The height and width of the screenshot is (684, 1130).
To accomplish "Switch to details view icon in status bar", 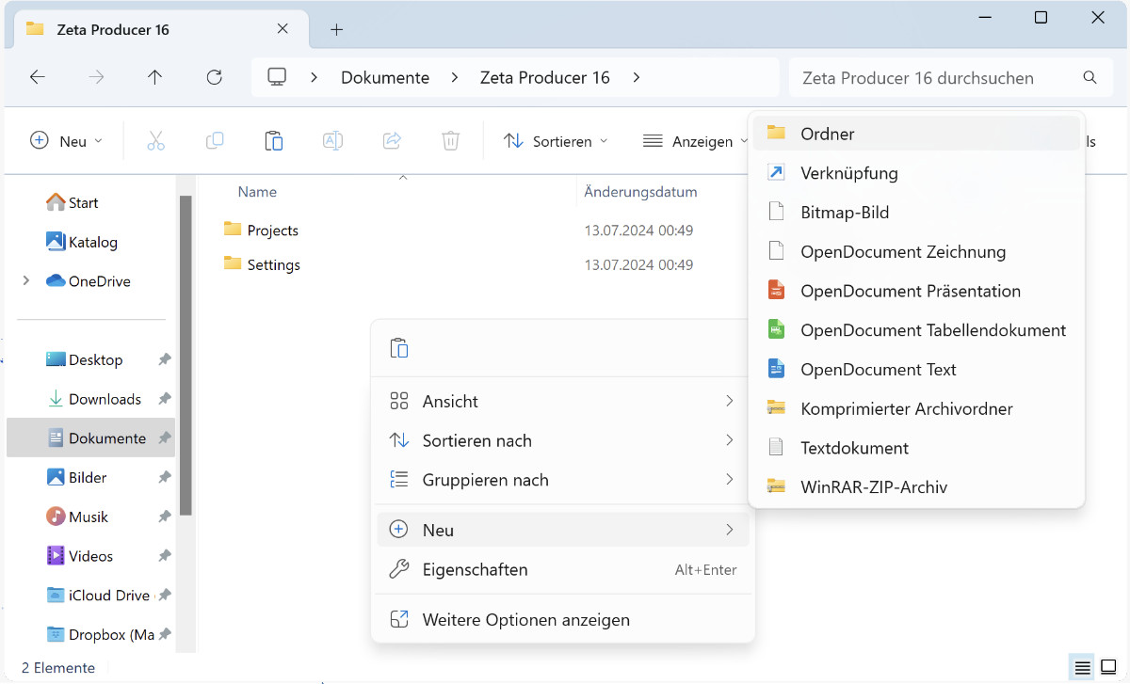I will (1083, 668).
